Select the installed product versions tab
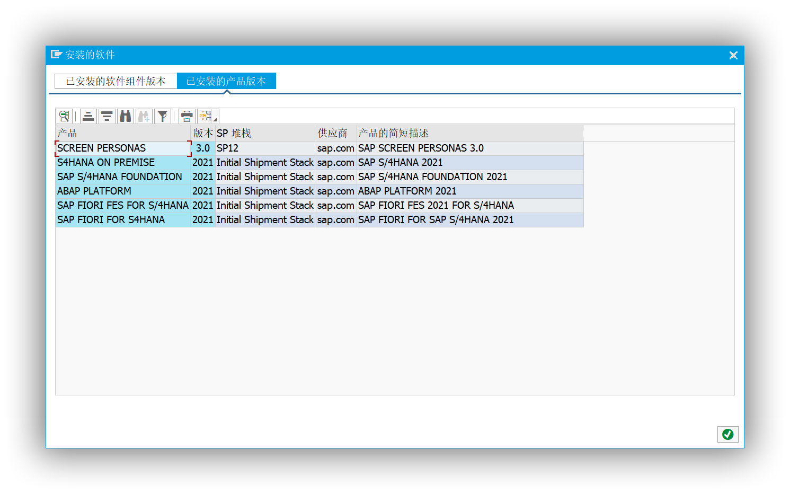 pyautogui.click(x=226, y=81)
